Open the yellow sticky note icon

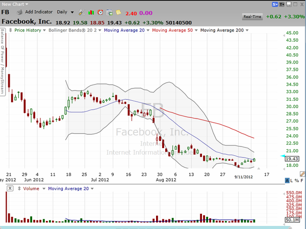coord(118,12)
